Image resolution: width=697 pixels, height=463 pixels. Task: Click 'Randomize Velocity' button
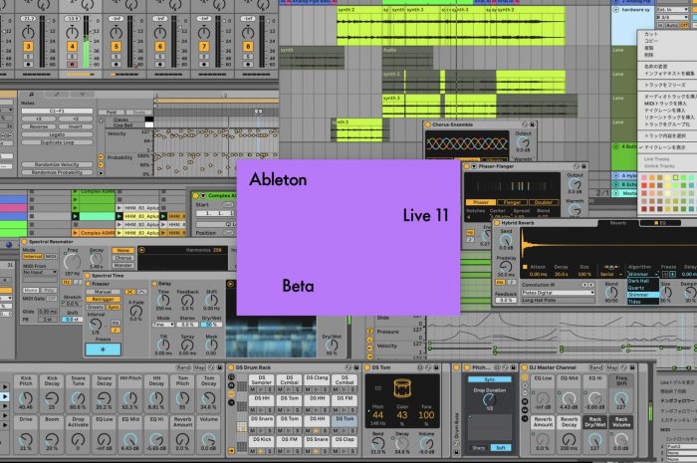pyautogui.click(x=57, y=164)
